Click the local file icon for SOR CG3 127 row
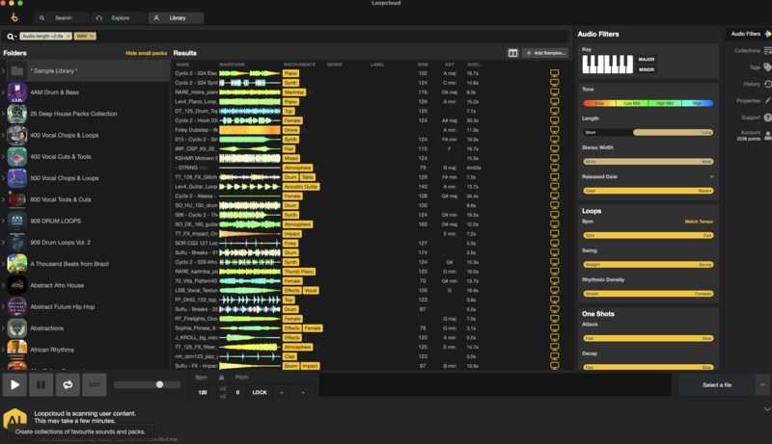 pos(554,243)
